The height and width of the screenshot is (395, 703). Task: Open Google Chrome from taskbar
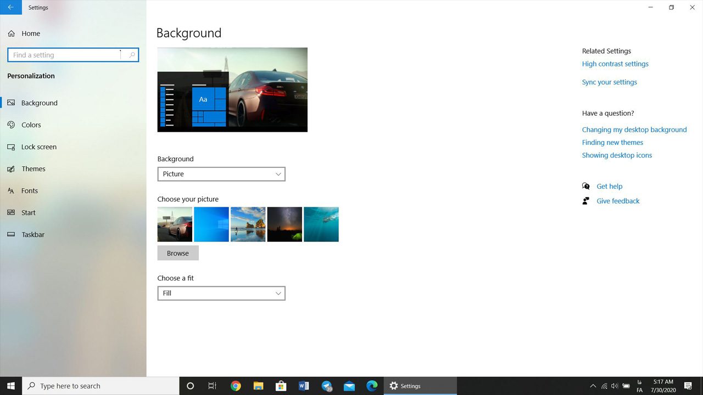click(x=236, y=386)
